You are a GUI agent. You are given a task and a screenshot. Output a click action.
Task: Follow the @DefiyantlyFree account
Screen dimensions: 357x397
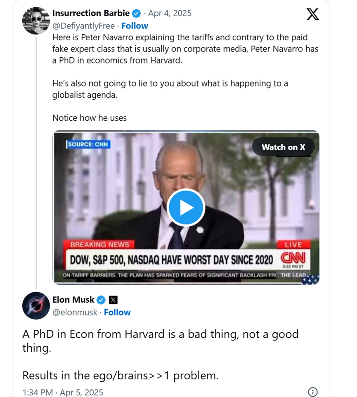pos(135,26)
